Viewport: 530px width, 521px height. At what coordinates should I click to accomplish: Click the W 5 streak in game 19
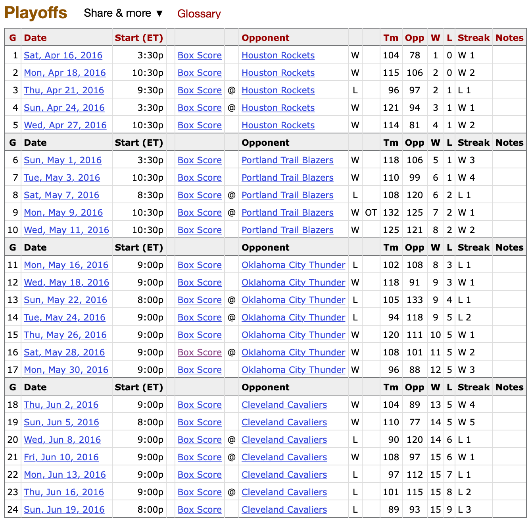point(467,422)
